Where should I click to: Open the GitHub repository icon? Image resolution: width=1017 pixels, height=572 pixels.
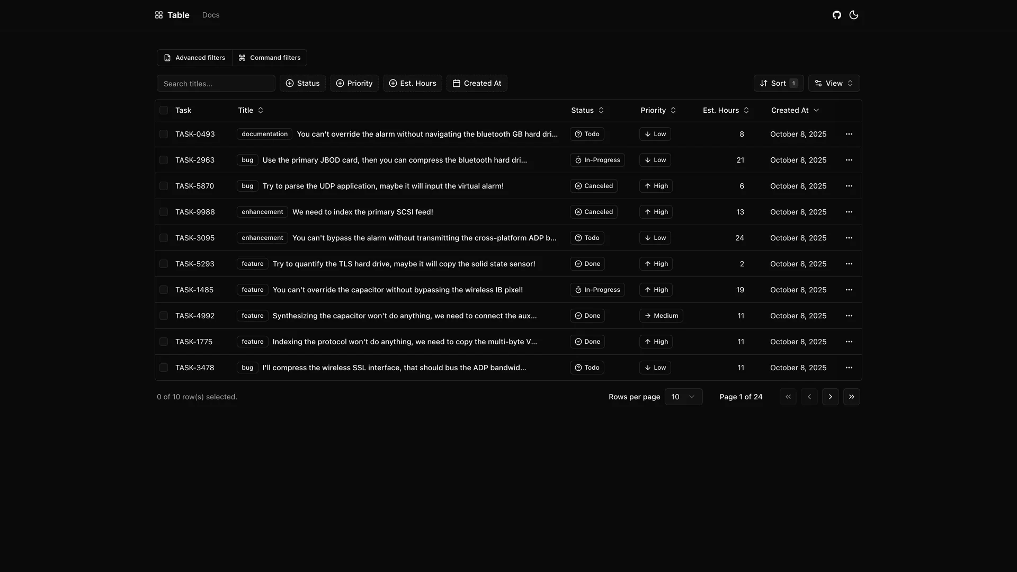click(x=836, y=15)
